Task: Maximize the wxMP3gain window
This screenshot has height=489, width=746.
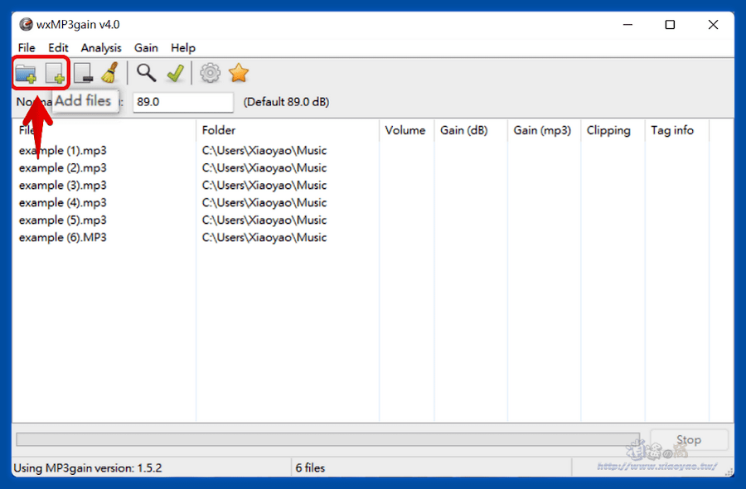Action: click(670, 25)
